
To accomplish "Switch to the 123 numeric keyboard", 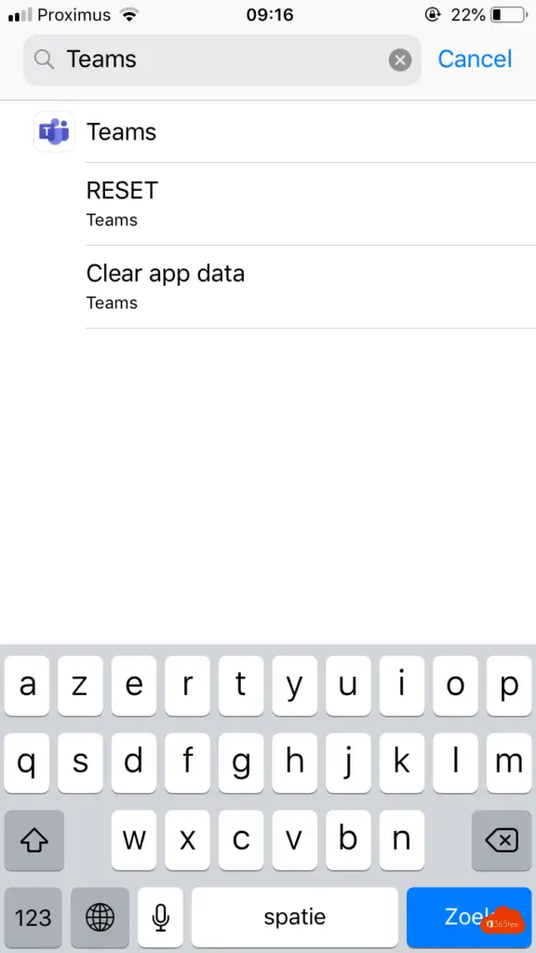I will click(x=33, y=917).
